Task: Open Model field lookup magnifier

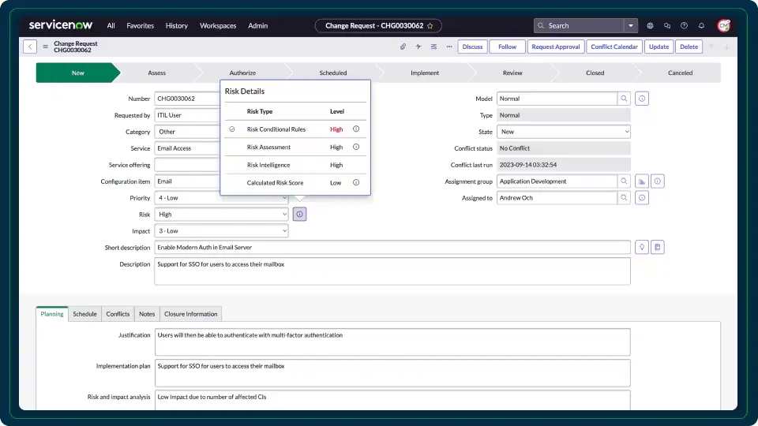Action: click(x=624, y=99)
